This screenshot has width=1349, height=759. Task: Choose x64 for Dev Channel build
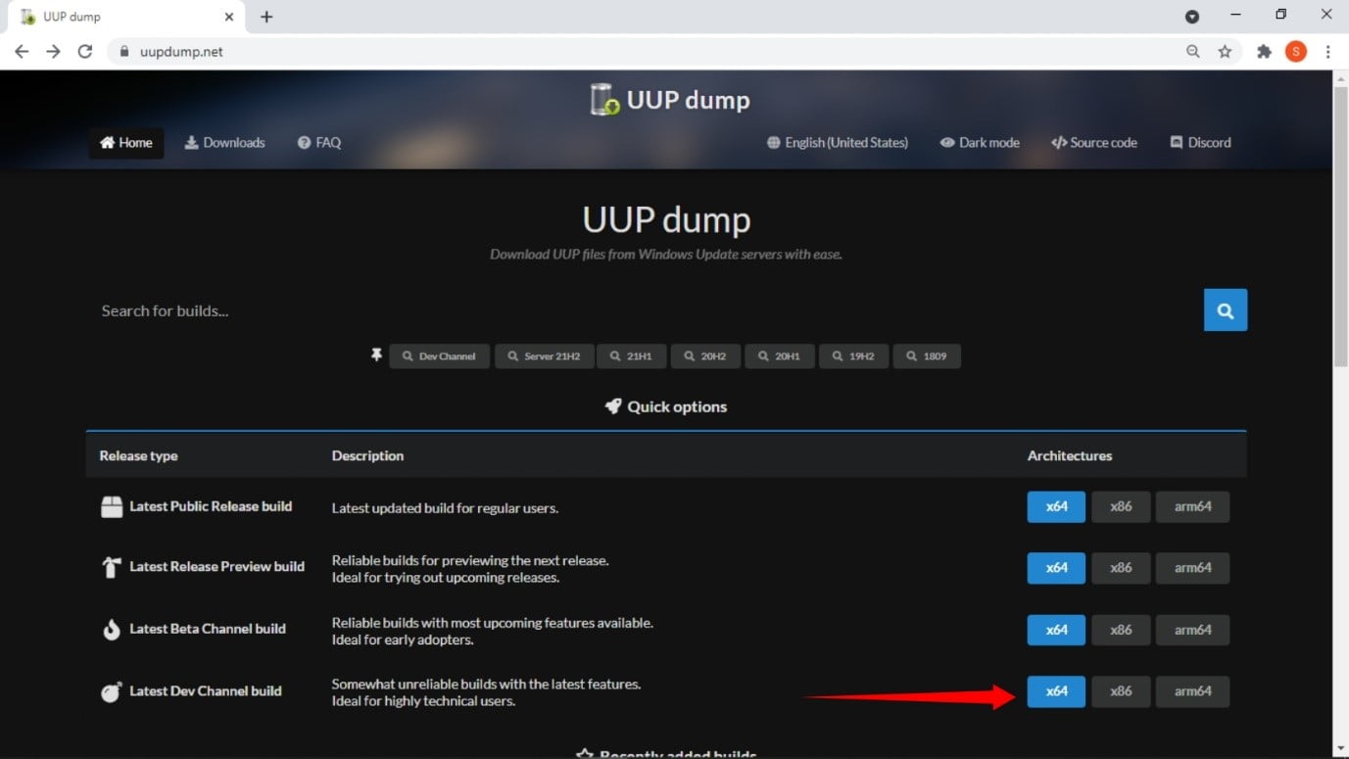tap(1056, 691)
